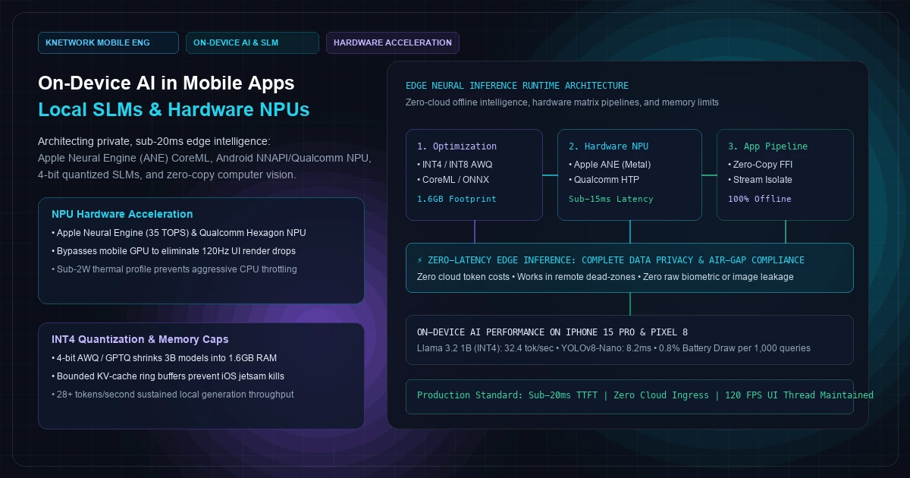
Task: Click the '1. Optimization' box title
Action: [457, 146]
